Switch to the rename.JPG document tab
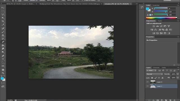Image resolution: width=180 pixels, height=101 pixels. click(117, 4)
